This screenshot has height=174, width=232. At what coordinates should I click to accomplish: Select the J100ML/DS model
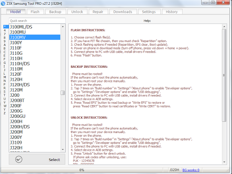click(35, 27)
